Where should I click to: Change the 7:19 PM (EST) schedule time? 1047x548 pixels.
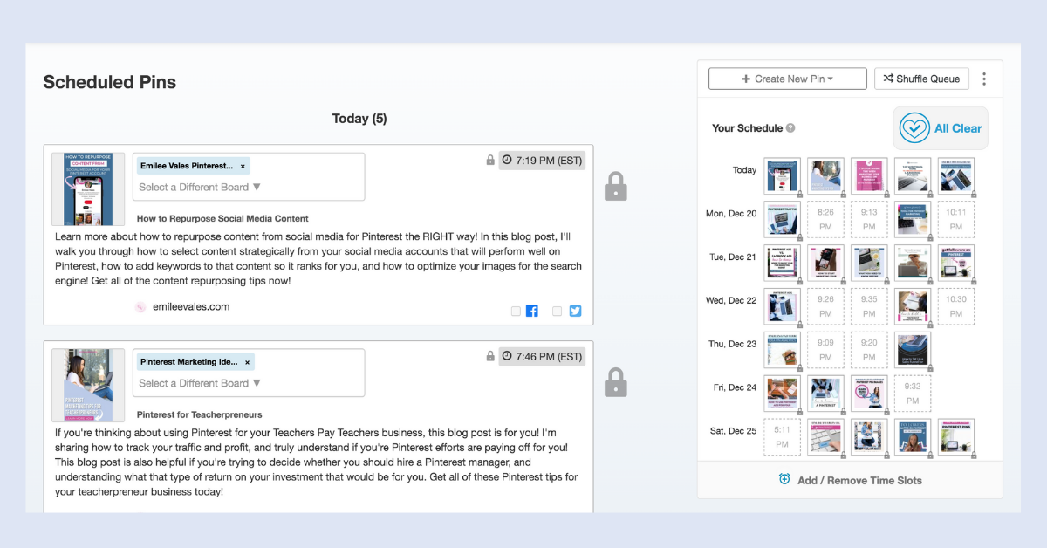point(542,161)
